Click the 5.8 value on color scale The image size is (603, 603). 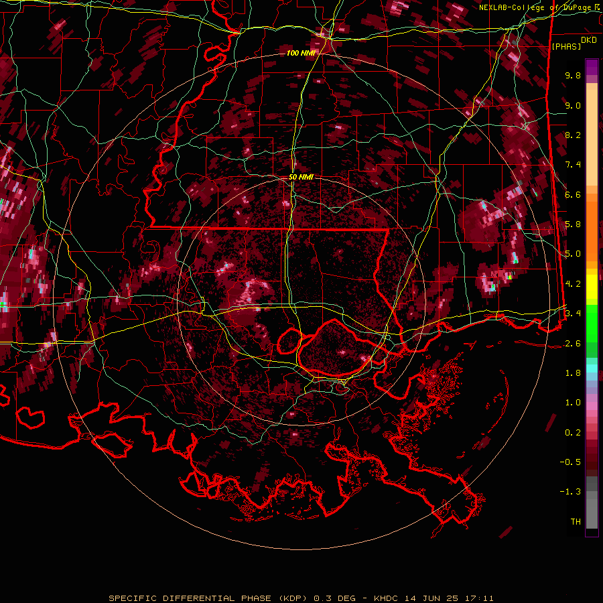(x=573, y=224)
